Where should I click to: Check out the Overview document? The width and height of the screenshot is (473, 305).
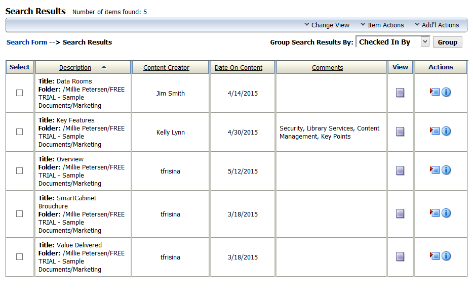433,170
